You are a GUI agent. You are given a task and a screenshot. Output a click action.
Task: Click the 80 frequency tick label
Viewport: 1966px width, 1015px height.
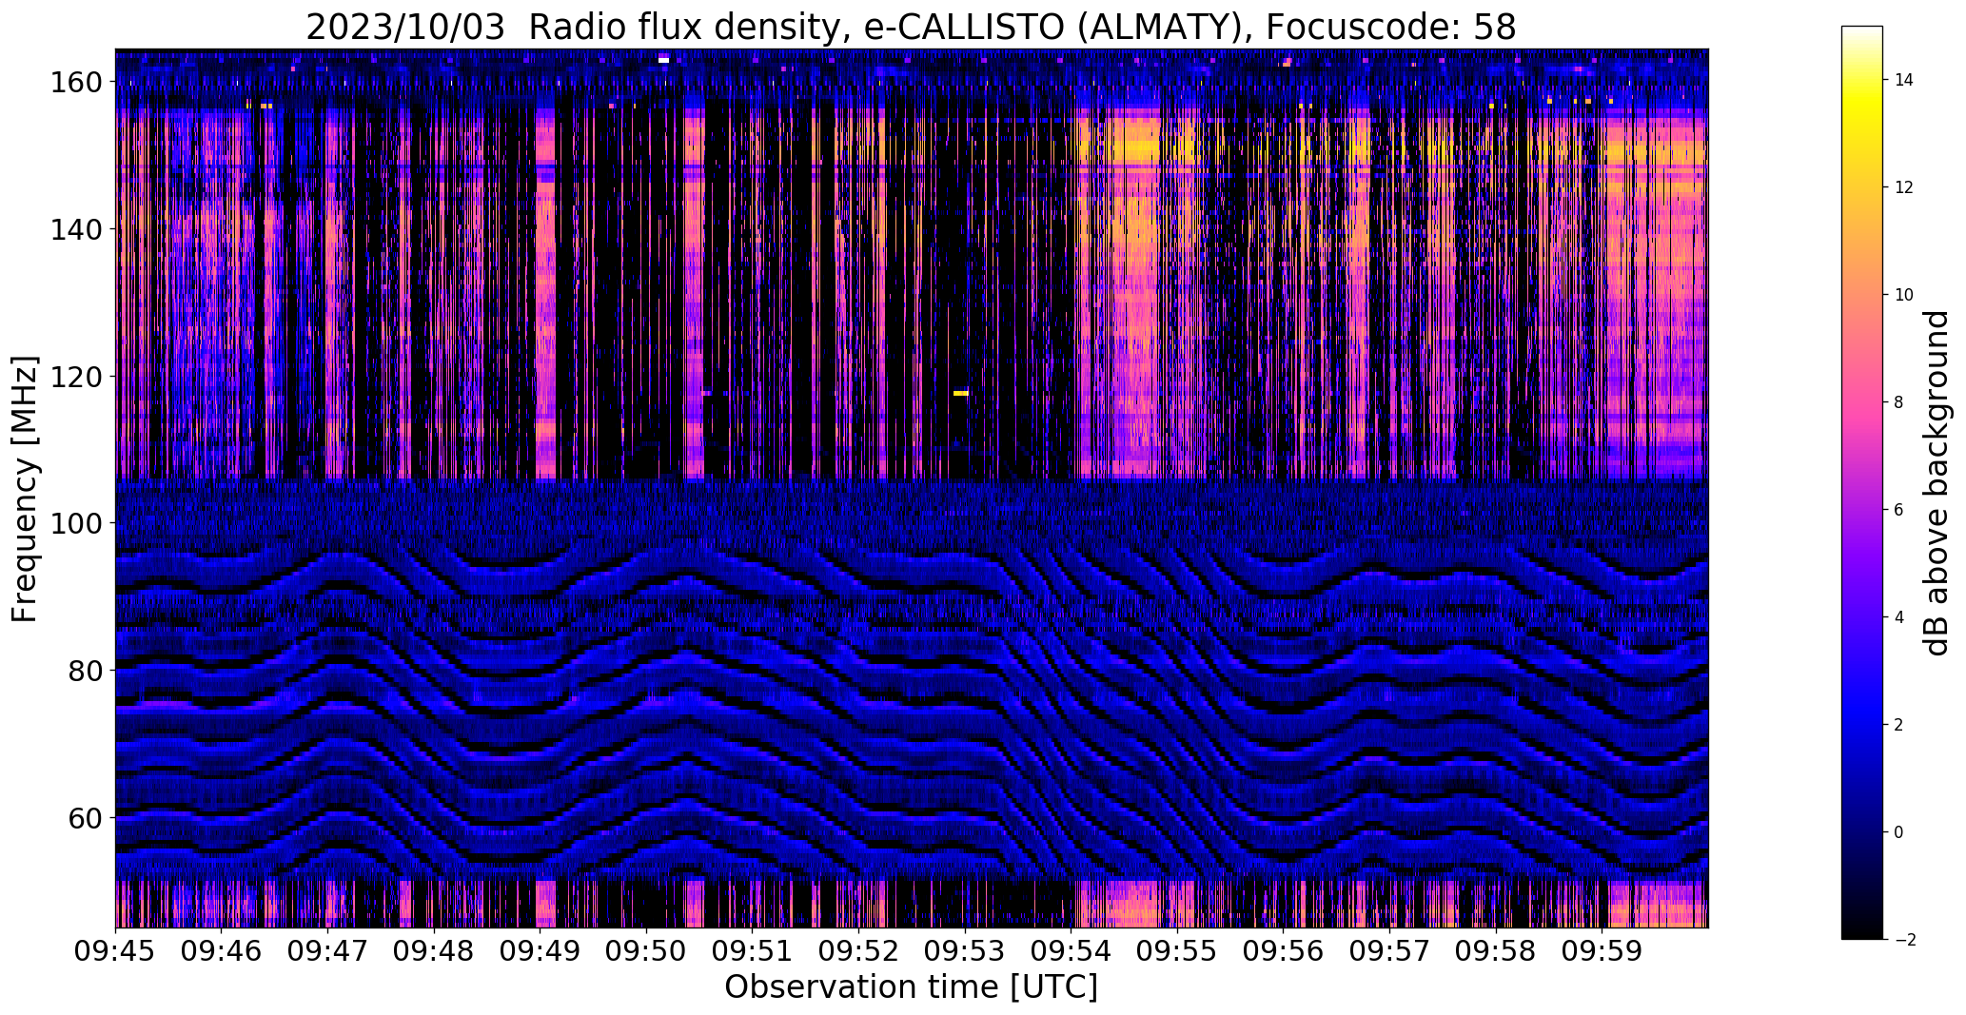pos(84,670)
